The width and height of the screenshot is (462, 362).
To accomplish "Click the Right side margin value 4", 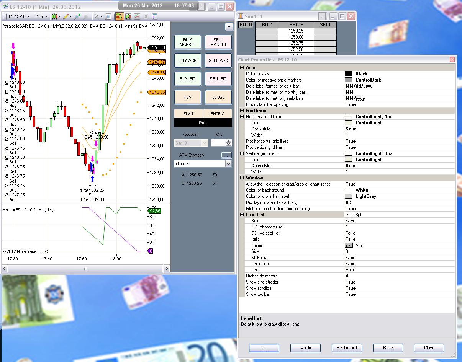I will click(400, 276).
